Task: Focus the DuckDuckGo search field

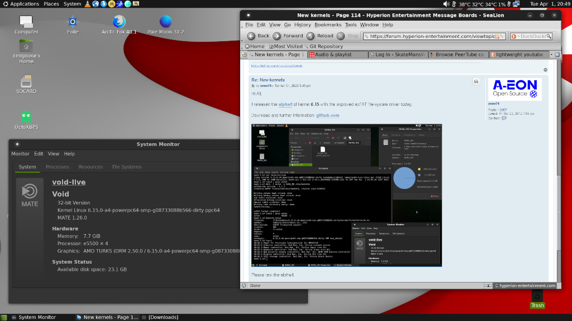Action: click(532, 36)
